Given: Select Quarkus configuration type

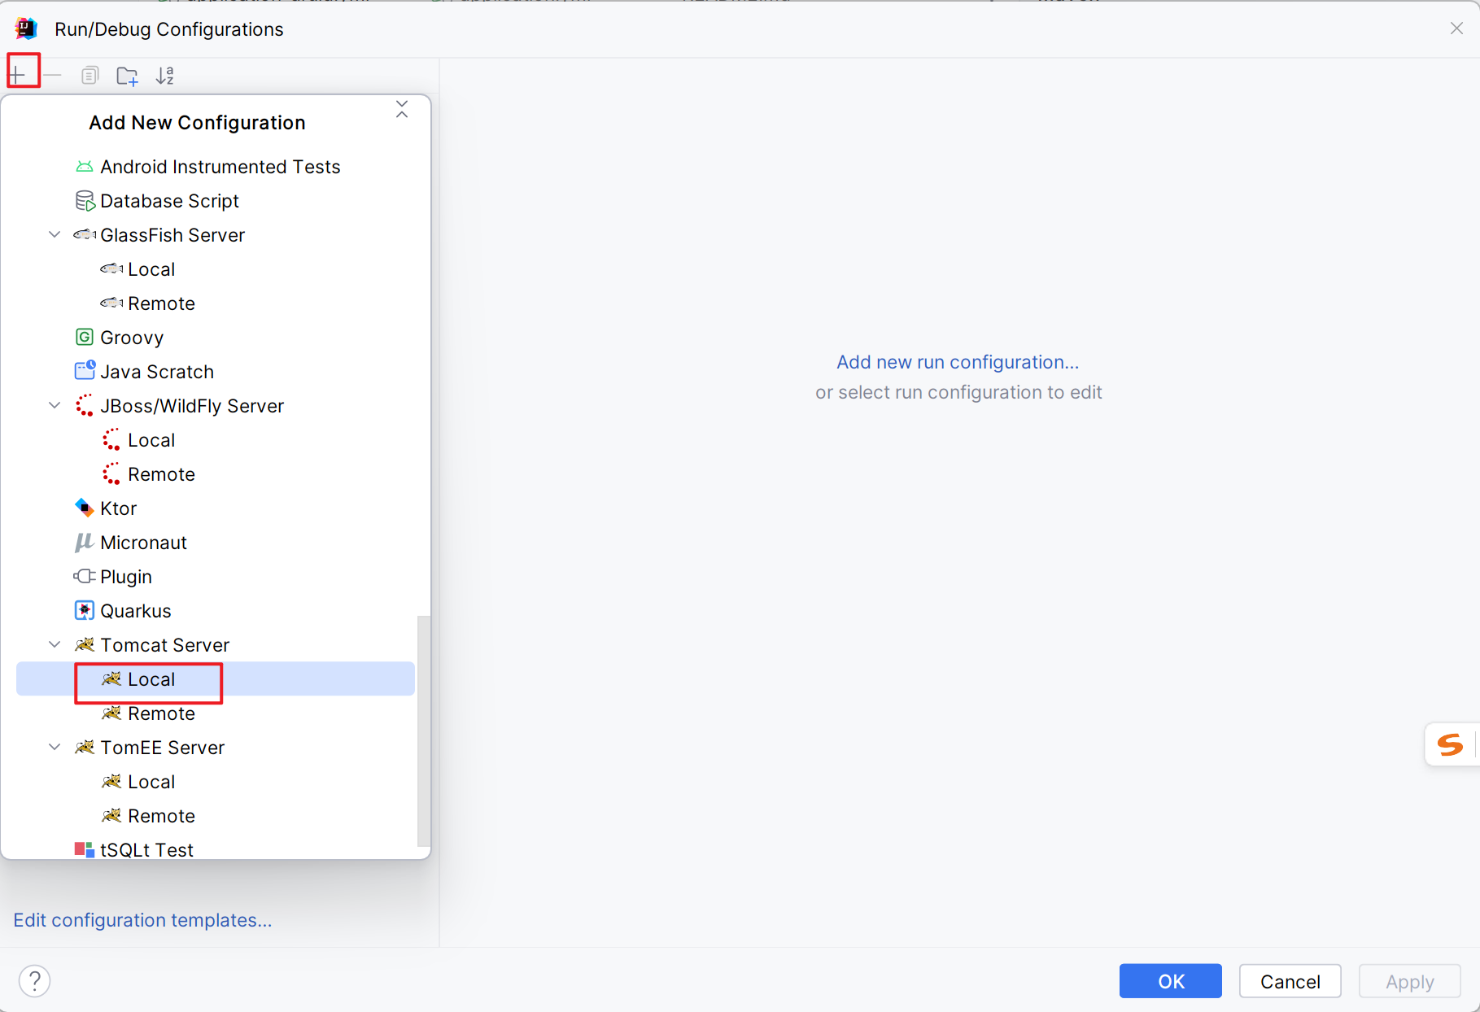Looking at the screenshot, I should coord(216,611).
